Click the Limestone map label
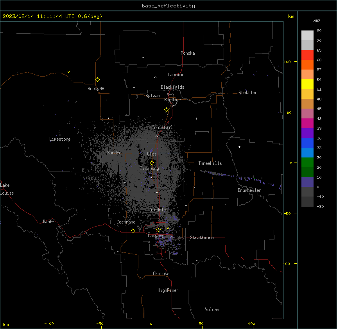 pyautogui.click(x=60, y=139)
